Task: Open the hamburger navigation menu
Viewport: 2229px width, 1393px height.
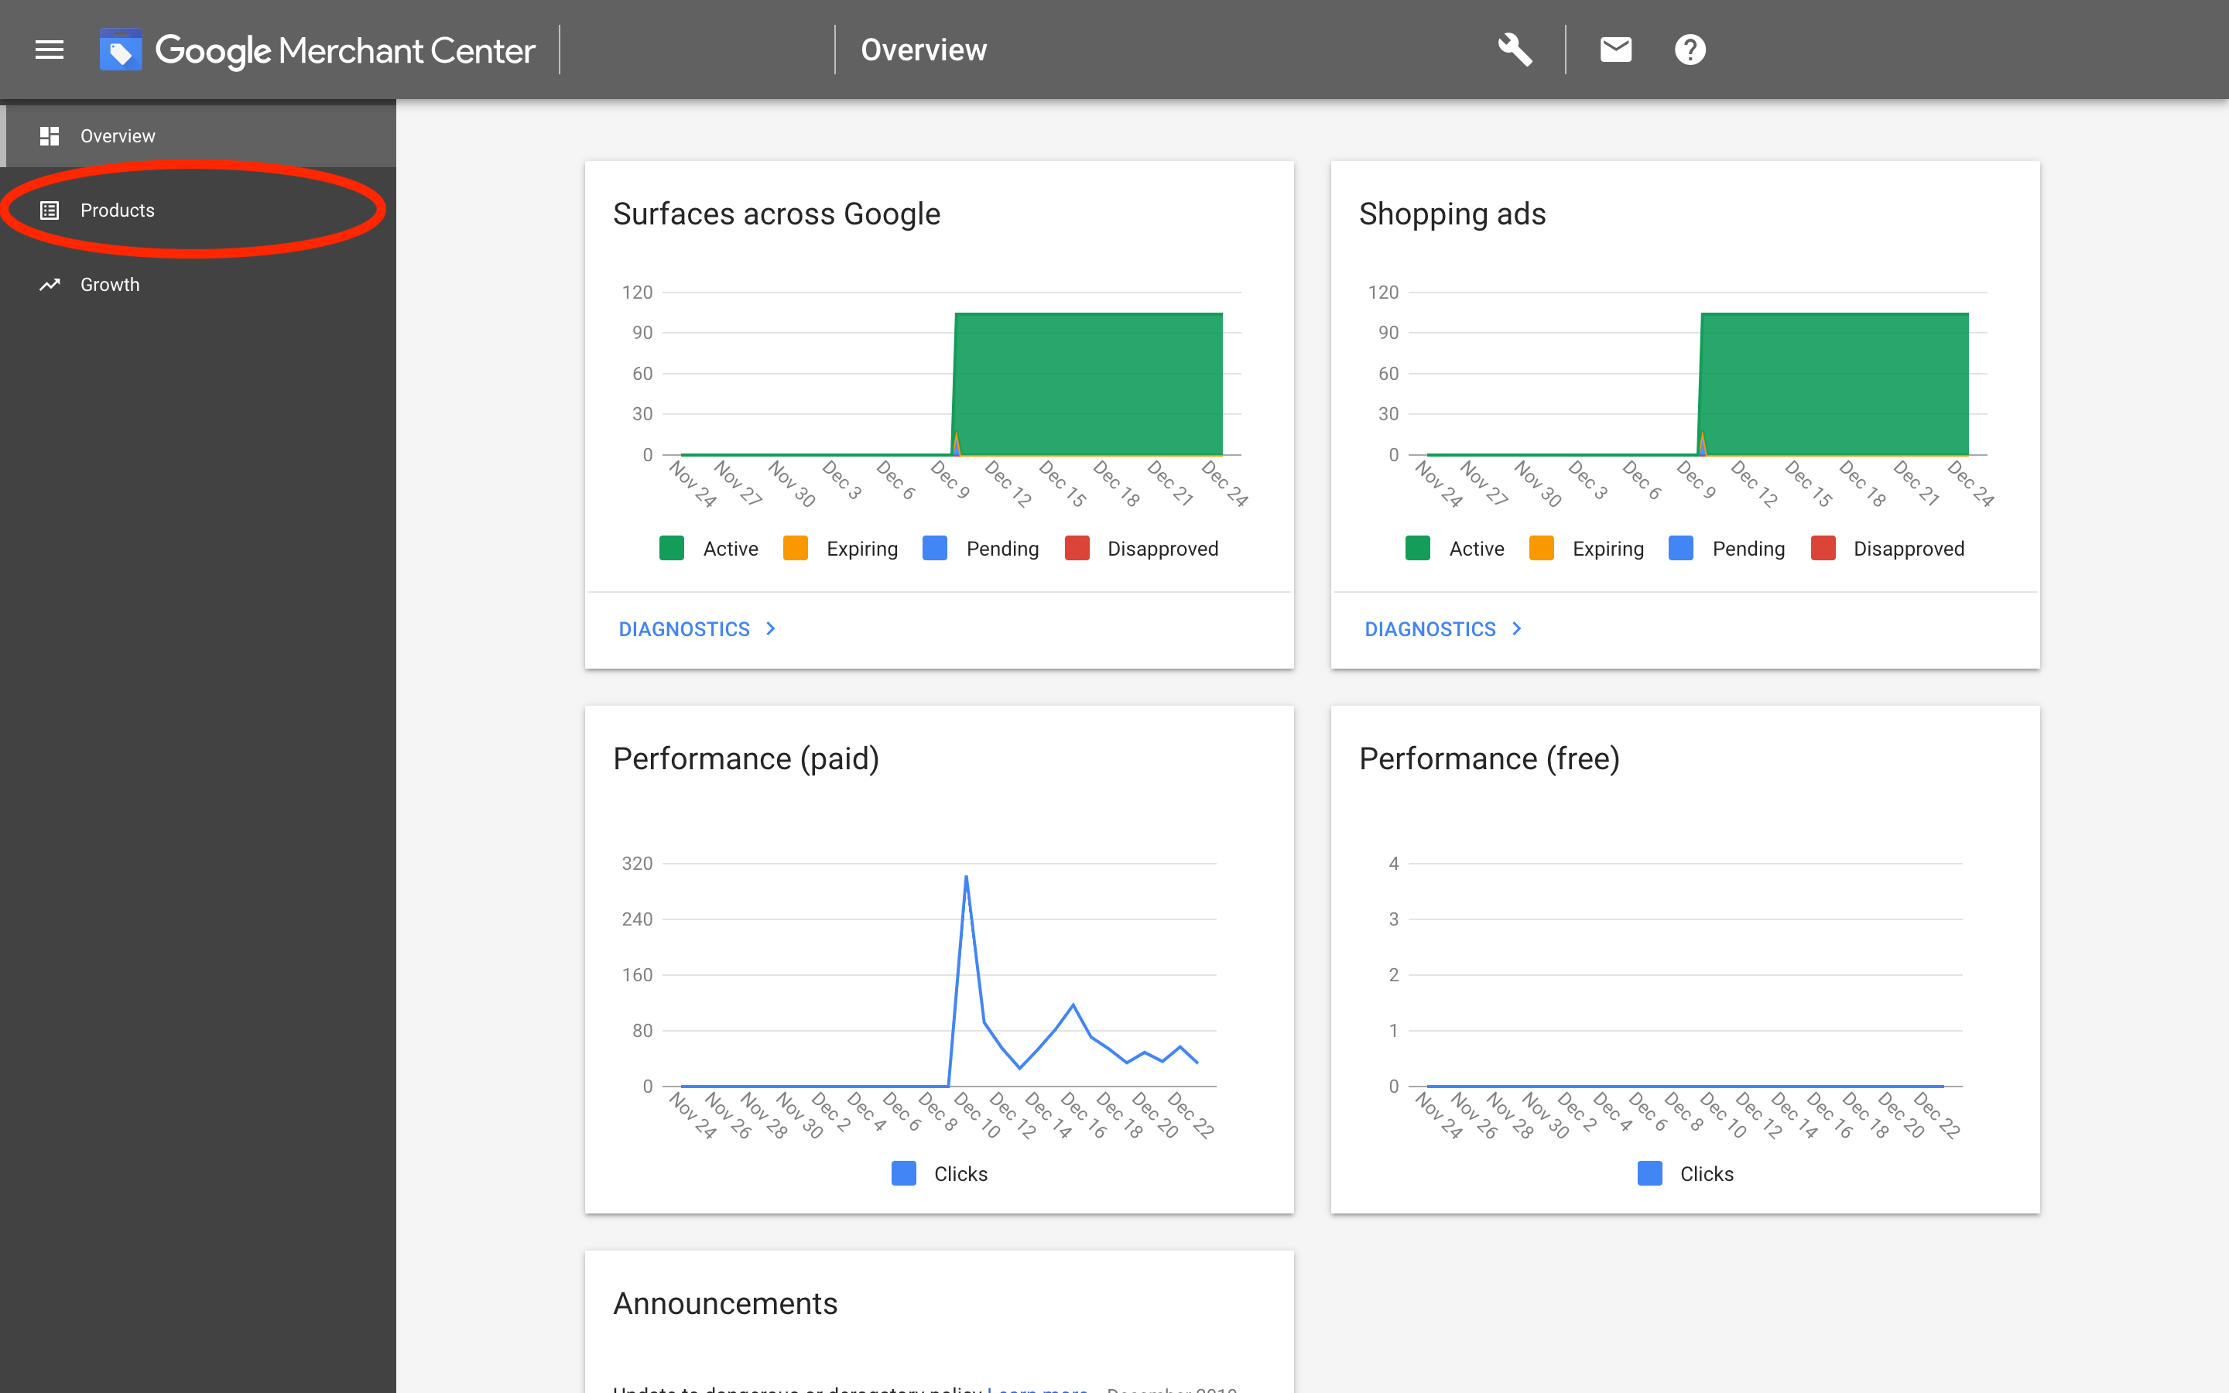Action: (50, 50)
